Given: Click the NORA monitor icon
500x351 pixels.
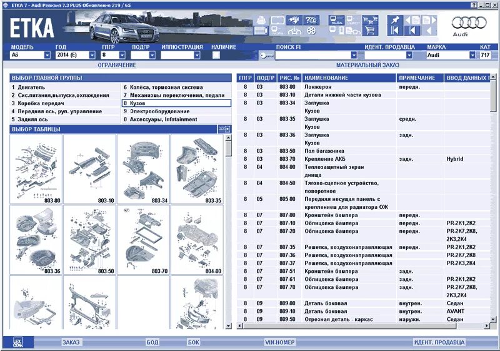Looking at the screenshot, I should coord(276,31).
